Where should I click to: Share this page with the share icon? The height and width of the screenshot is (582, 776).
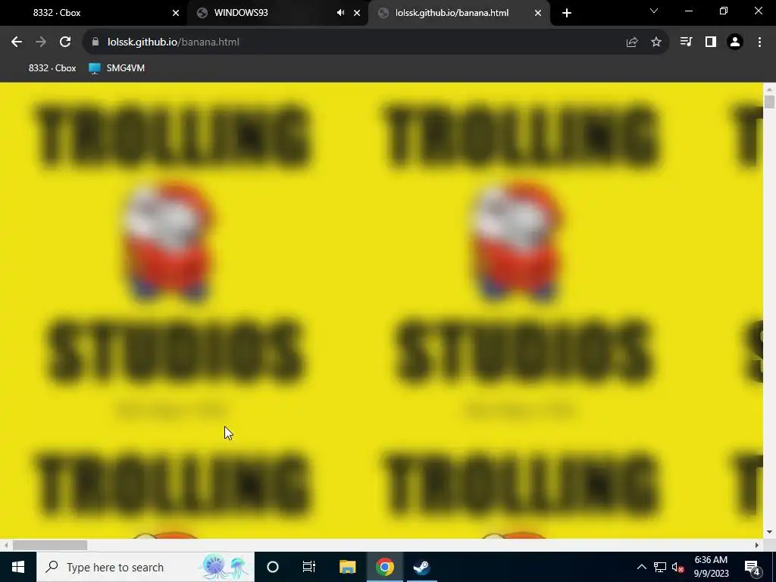click(x=631, y=42)
